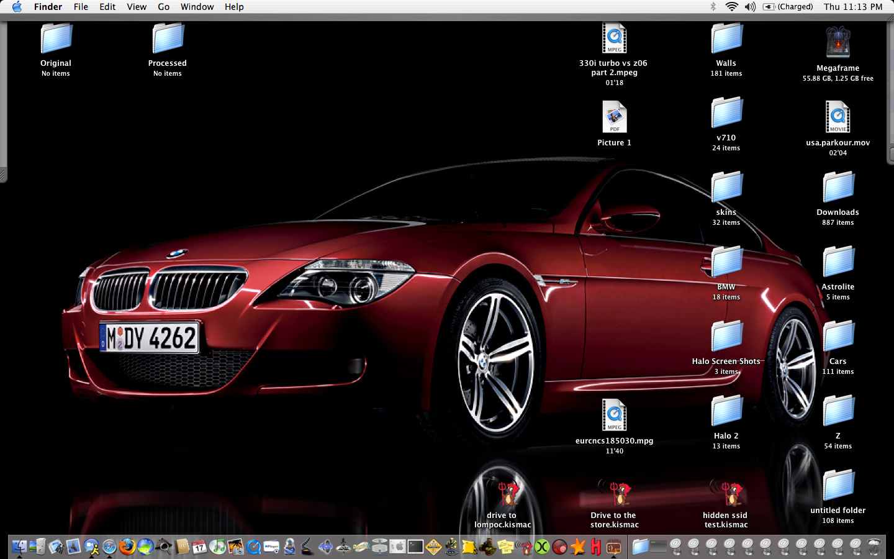Open 330i turbo vs z06 part 2.mpeg
The width and height of the screenshot is (894, 559).
click(x=614, y=39)
